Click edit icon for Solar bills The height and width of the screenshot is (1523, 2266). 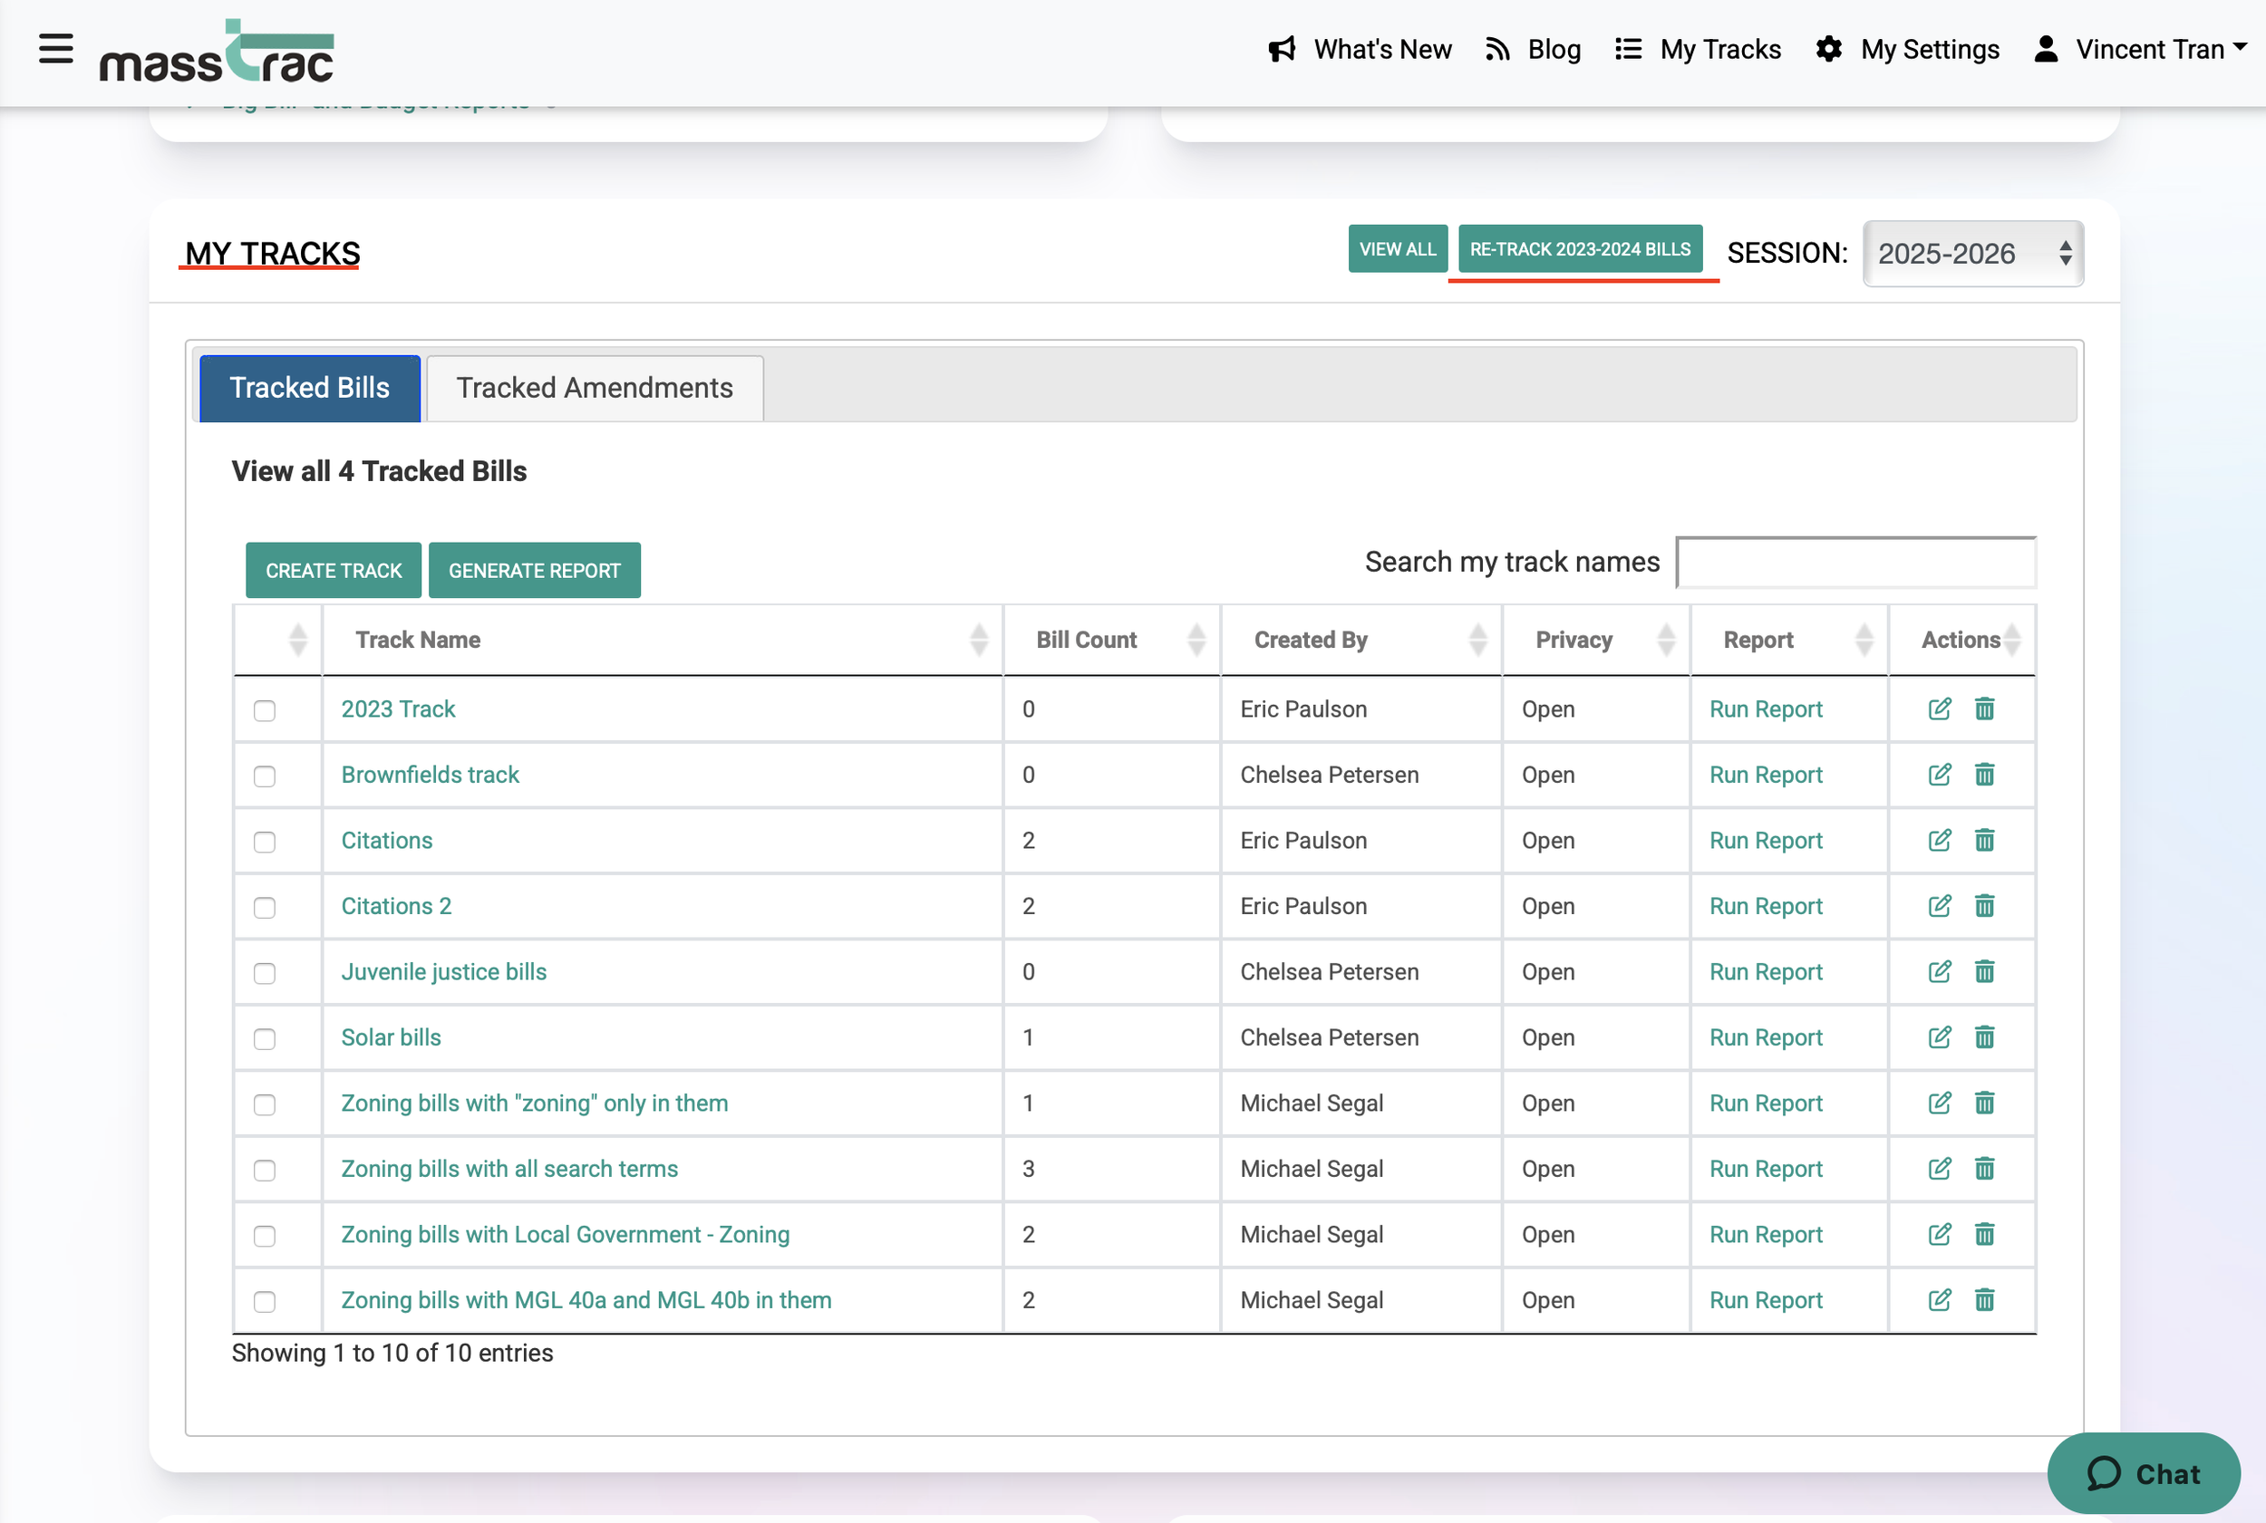coord(1939,1037)
